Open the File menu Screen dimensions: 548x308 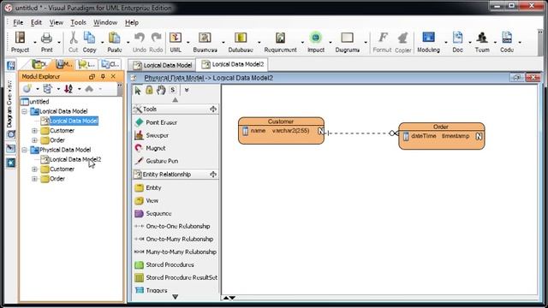pyautogui.click(x=18, y=22)
